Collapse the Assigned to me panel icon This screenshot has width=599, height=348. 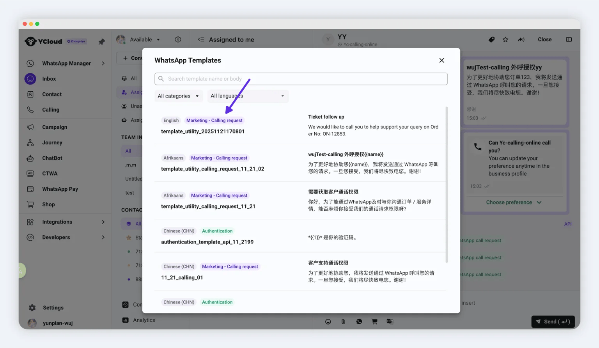point(201,39)
